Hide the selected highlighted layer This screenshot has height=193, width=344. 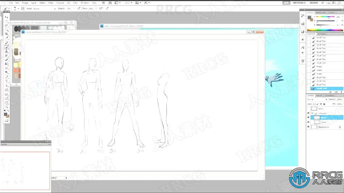point(309,117)
